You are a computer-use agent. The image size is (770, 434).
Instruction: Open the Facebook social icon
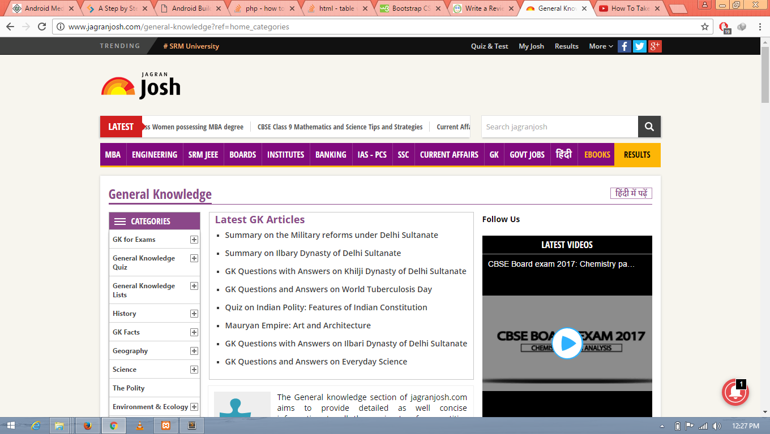coord(624,46)
